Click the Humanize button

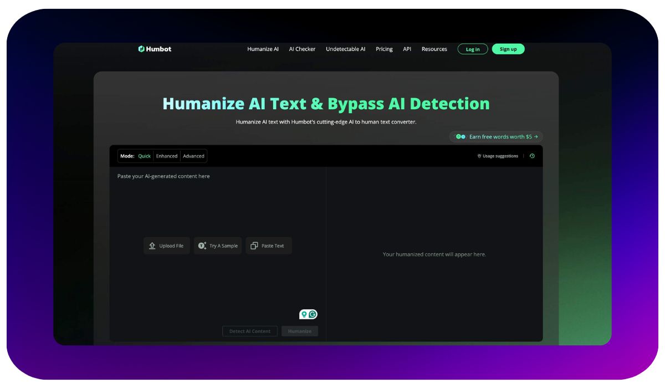click(300, 331)
